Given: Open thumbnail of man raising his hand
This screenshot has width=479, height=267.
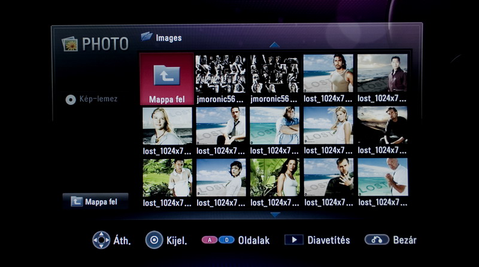Looking at the screenshot, I should (329, 177).
